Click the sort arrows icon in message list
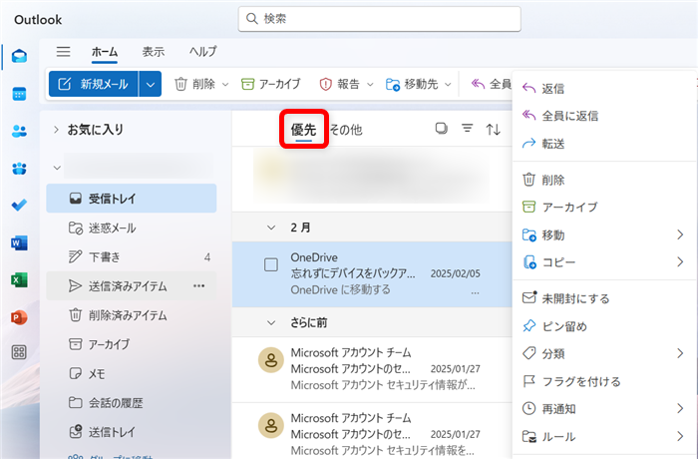698x459 pixels. tap(493, 129)
